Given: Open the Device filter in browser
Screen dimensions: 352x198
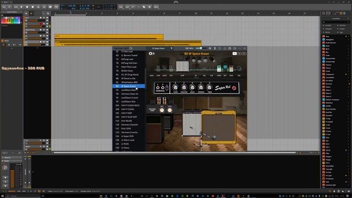Looking at the screenshot, I should tap(328, 32).
